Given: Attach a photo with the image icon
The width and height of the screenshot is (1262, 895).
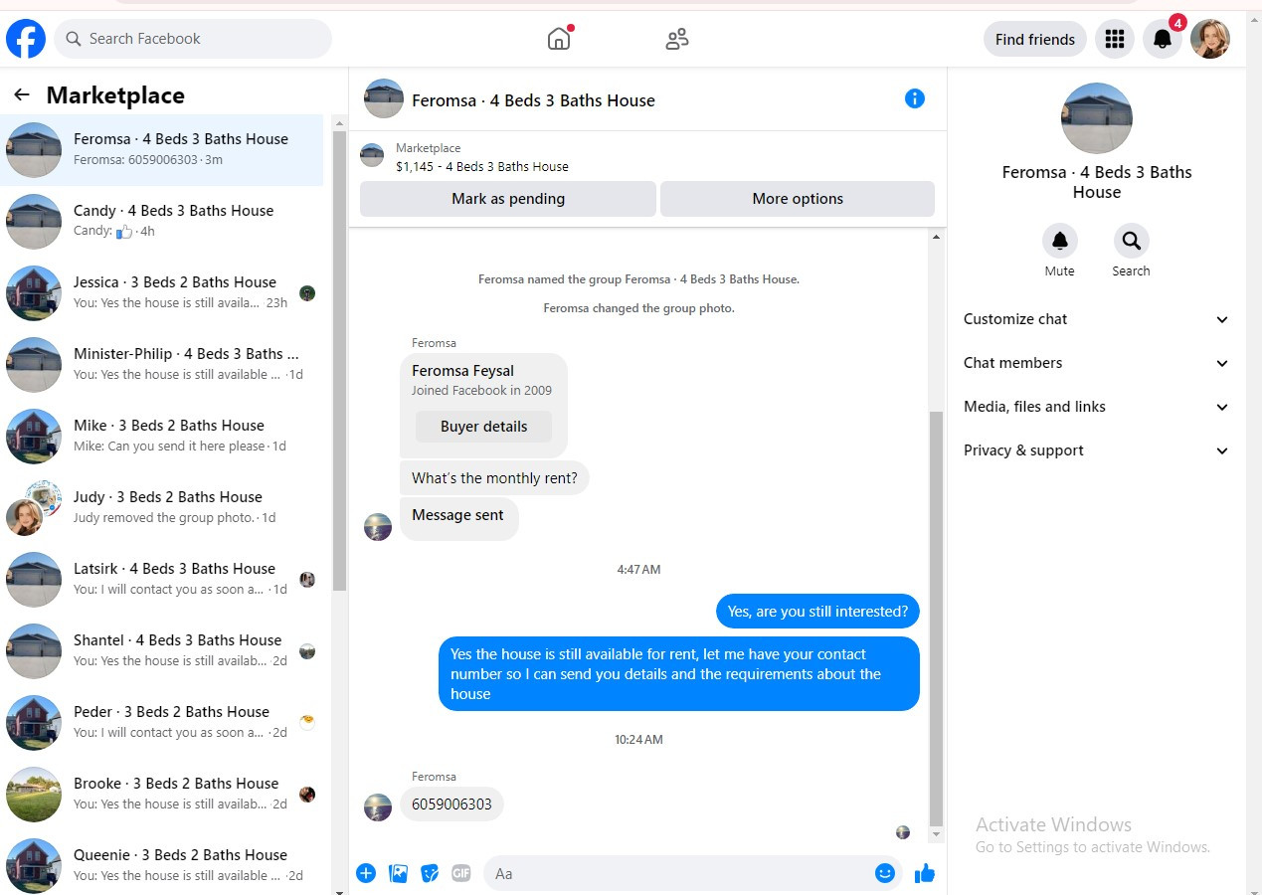Looking at the screenshot, I should (398, 873).
